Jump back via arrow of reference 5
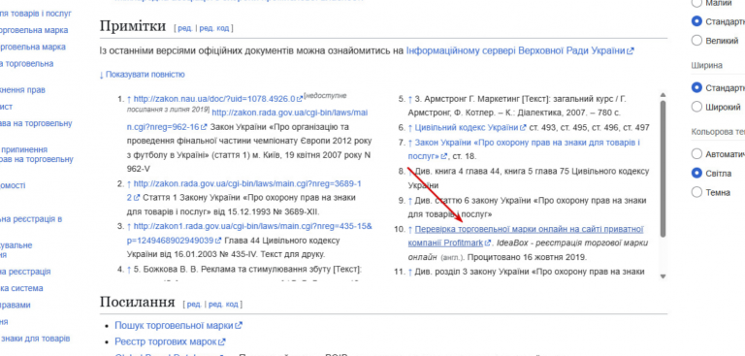745x356 pixels. click(x=410, y=99)
